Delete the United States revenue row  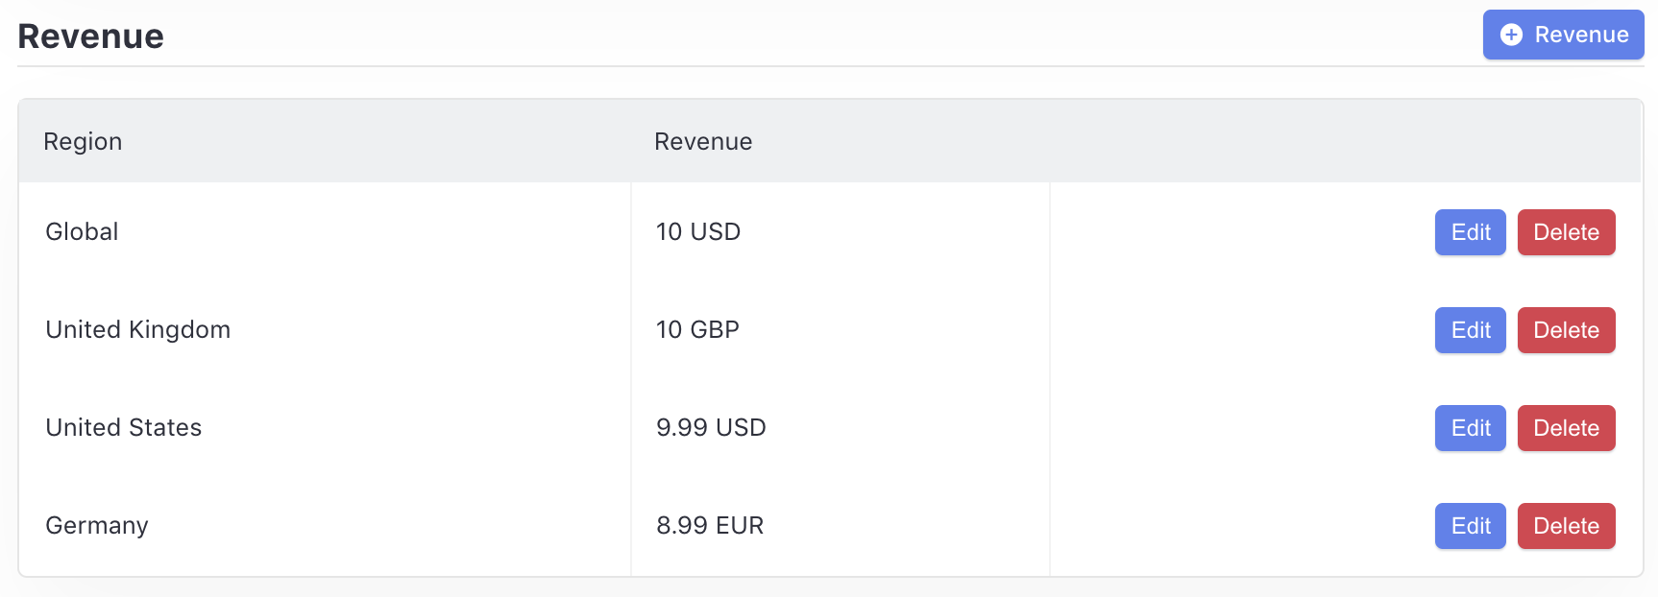coord(1566,428)
